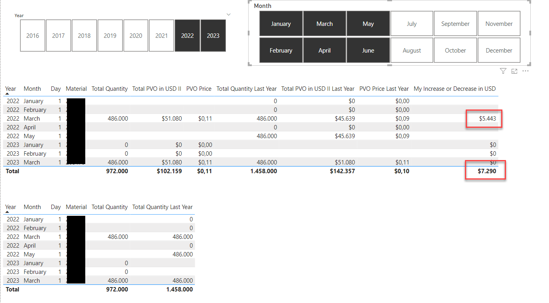Click Total PVO in USD II Last Year header
549x303 pixels.
coord(318,89)
